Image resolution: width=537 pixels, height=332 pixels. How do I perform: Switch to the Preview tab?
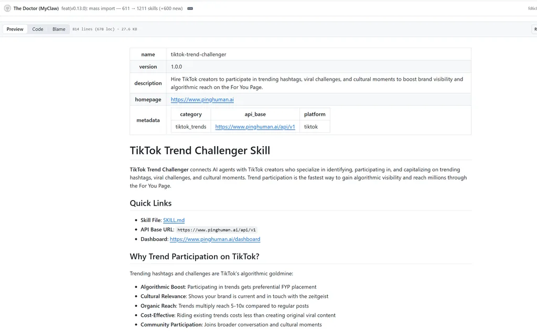coord(15,29)
